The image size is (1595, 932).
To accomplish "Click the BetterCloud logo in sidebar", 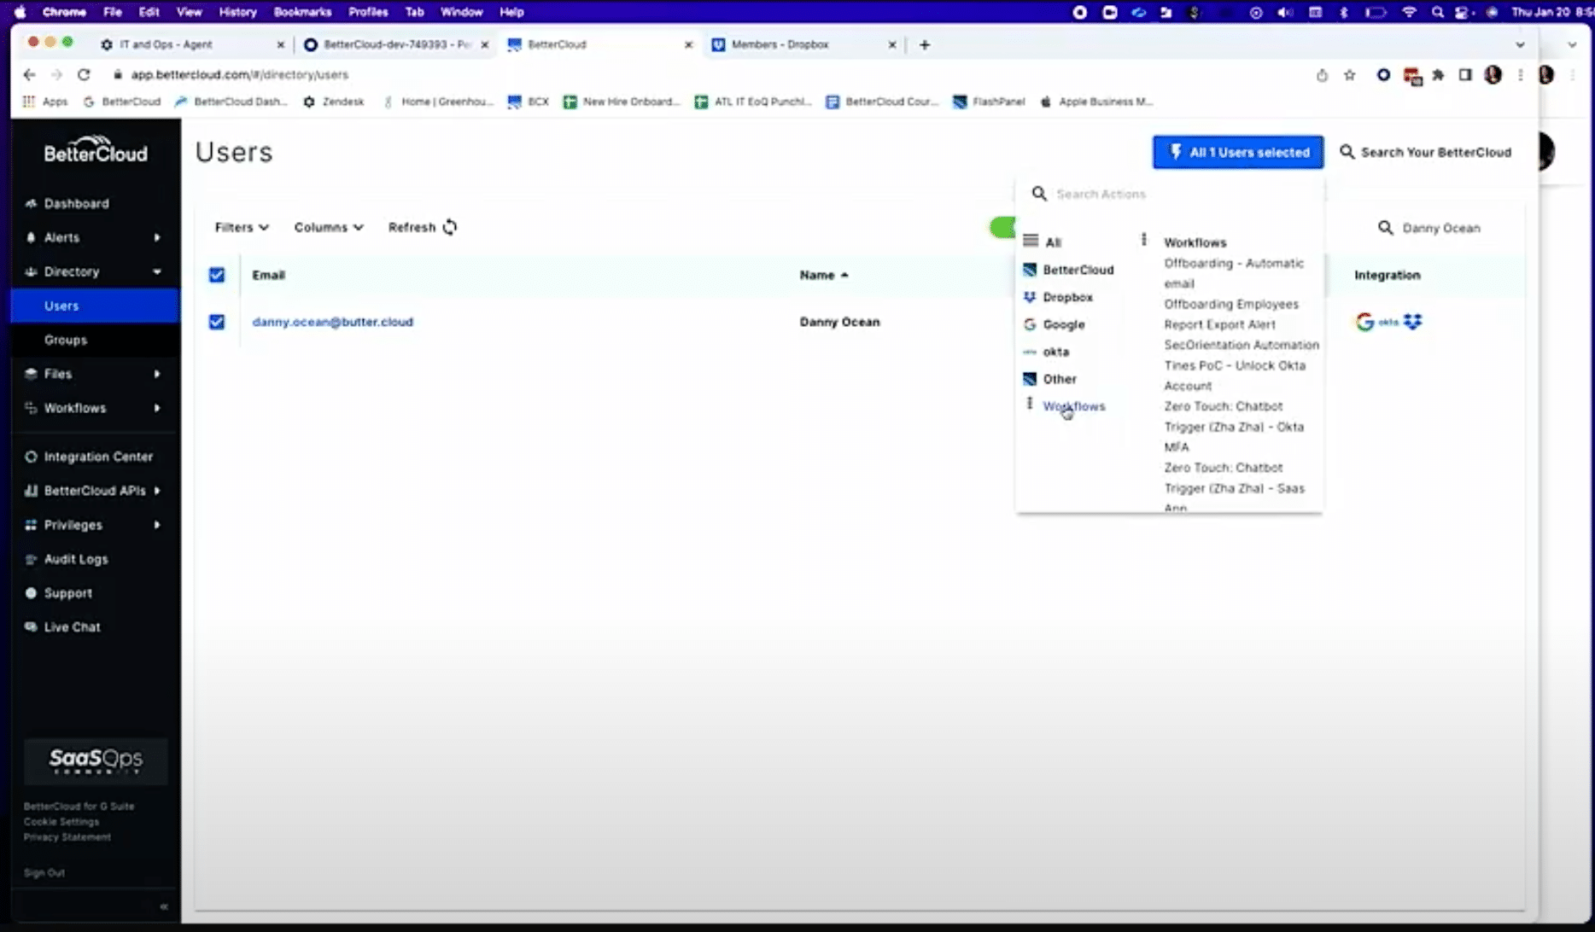I will coord(96,149).
